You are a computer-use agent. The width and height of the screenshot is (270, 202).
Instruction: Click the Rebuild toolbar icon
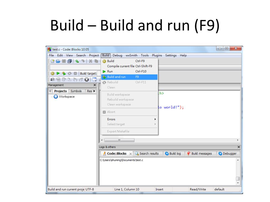point(70,74)
